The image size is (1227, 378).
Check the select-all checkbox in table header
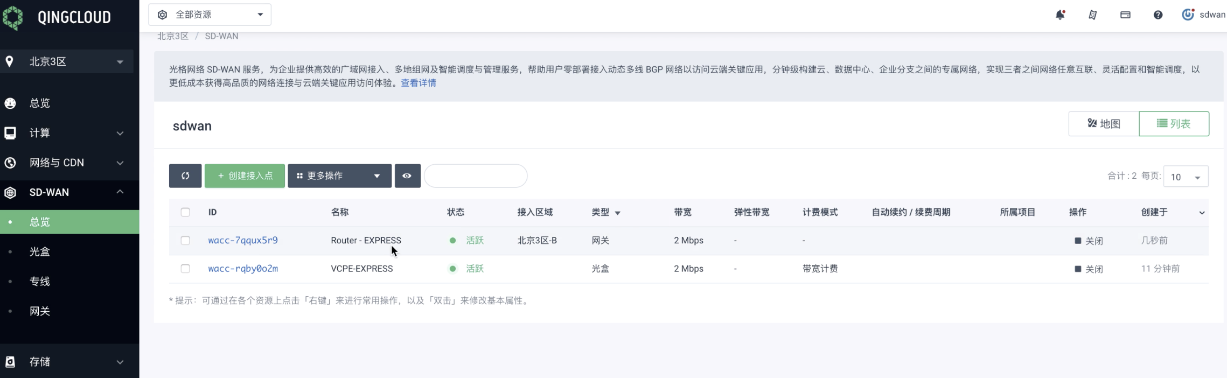[185, 212]
